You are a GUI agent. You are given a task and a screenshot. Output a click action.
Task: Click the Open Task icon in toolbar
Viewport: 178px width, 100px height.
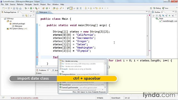click(x=57, y=8)
